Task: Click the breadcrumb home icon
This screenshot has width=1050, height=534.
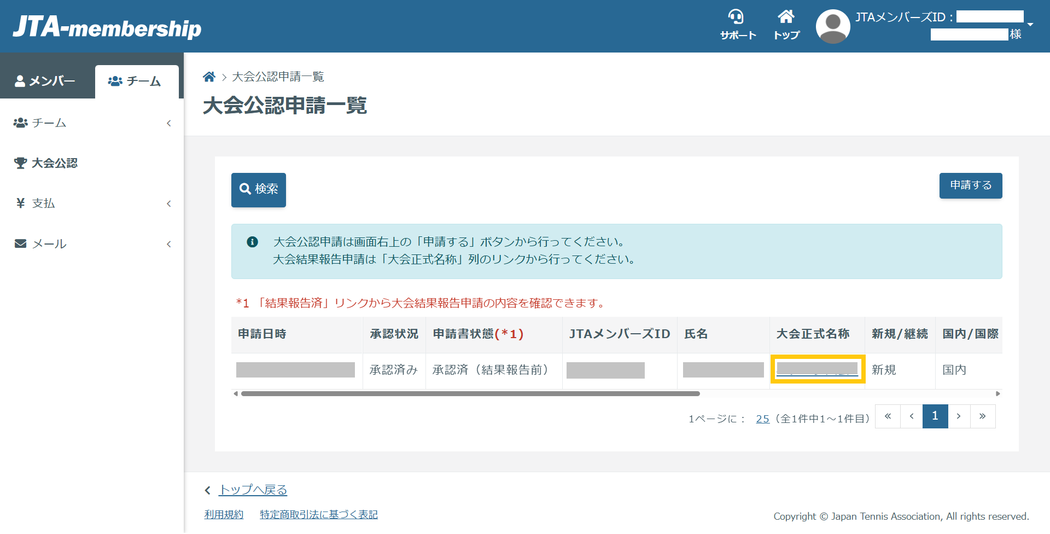Action: coord(209,77)
